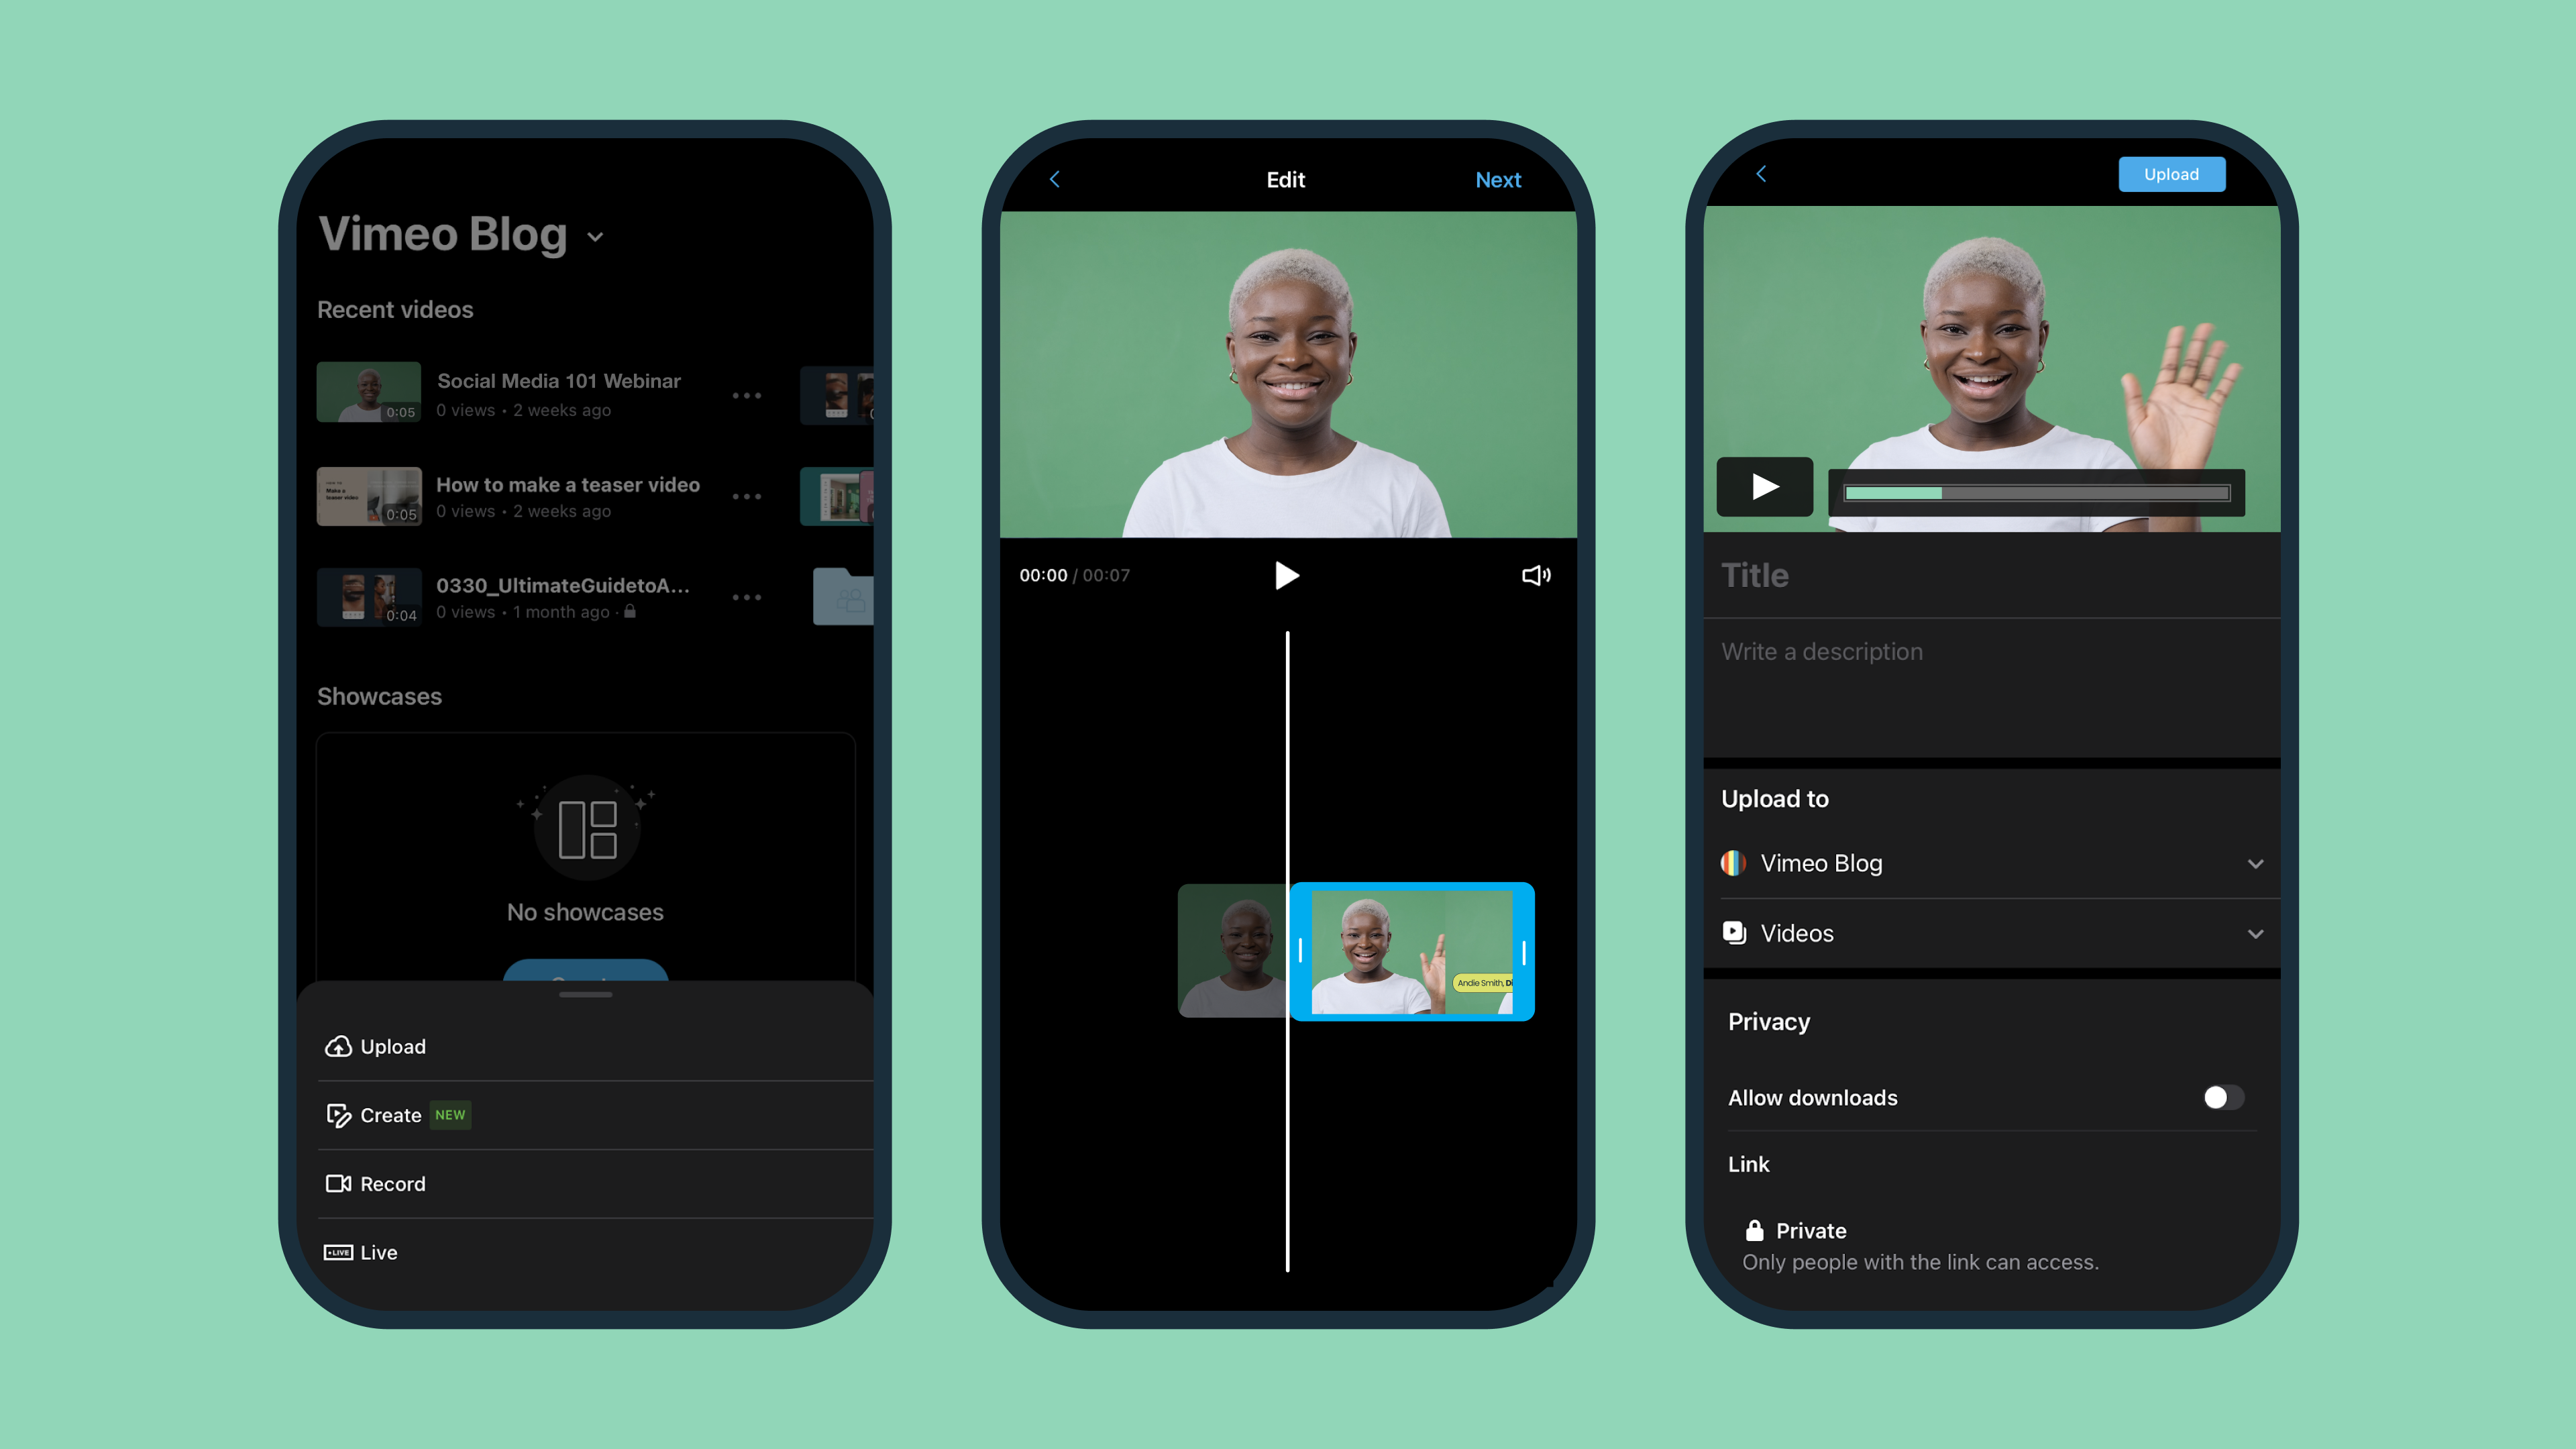
Task: Open Social Media 101 Webinar video thumbnail
Action: pyautogui.click(x=369, y=392)
